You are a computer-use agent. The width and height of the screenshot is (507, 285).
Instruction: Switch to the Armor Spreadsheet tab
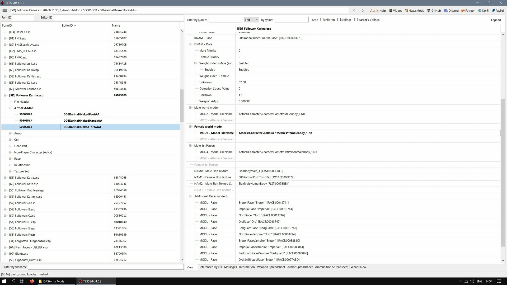[300, 267]
